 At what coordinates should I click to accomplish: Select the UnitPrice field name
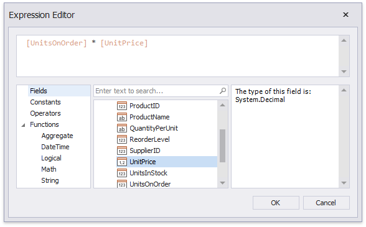pos(143,162)
